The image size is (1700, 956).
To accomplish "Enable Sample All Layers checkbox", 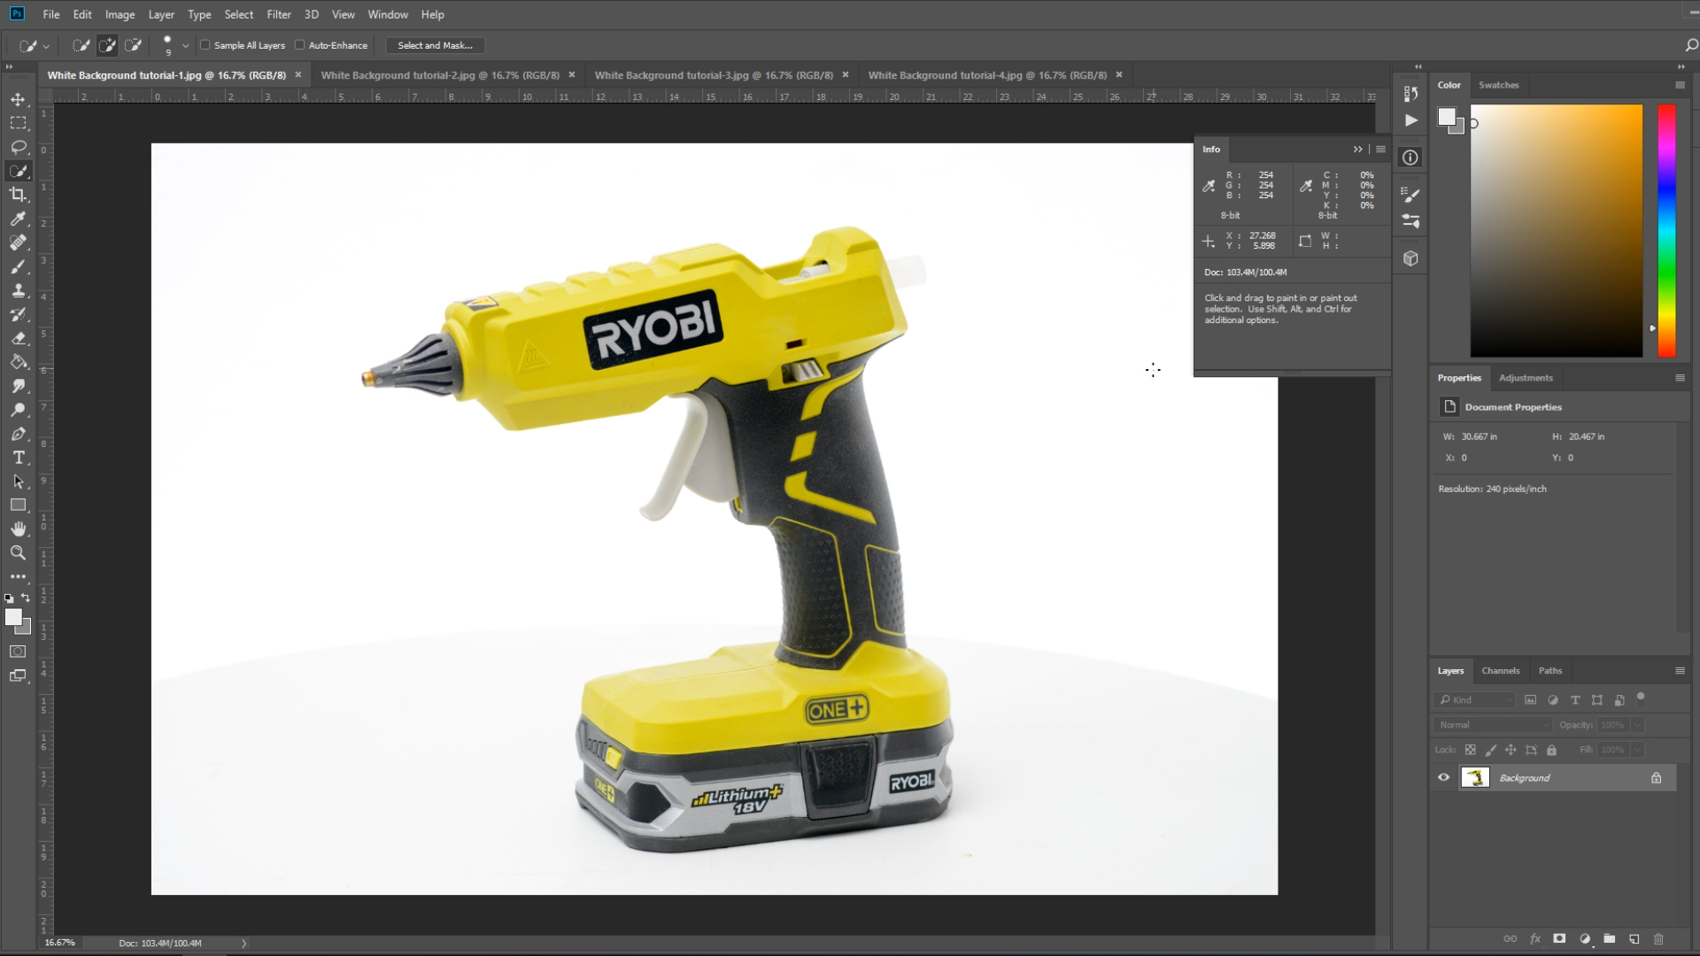I will (x=205, y=45).
